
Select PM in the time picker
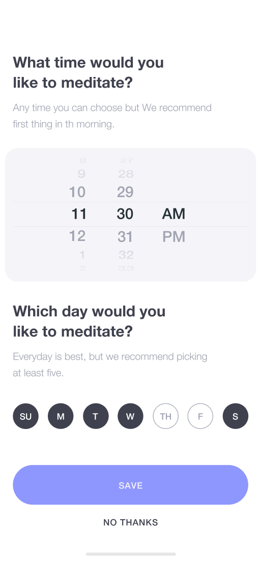pyautogui.click(x=173, y=237)
